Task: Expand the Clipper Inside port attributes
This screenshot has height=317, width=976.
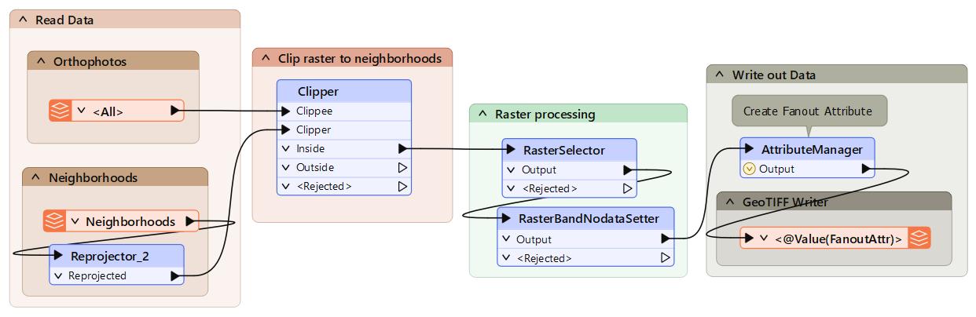Action: pyautogui.click(x=286, y=148)
